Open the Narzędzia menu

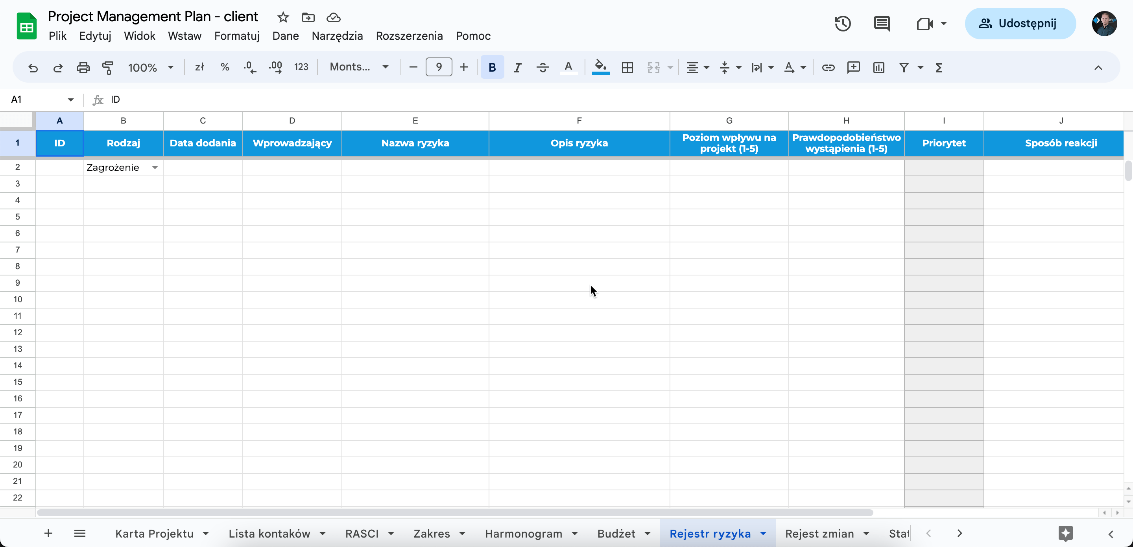tap(337, 36)
